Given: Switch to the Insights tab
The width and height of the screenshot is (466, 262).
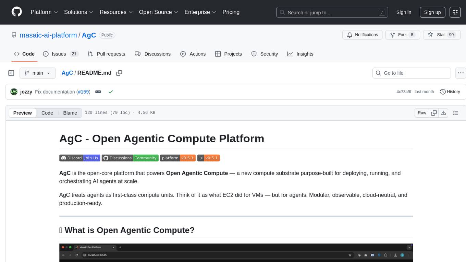Looking at the screenshot, I should (300, 54).
